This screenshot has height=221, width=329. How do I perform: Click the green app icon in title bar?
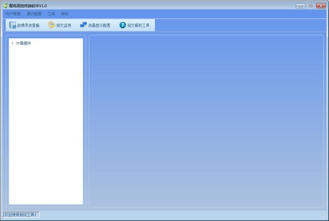click(x=5, y=5)
